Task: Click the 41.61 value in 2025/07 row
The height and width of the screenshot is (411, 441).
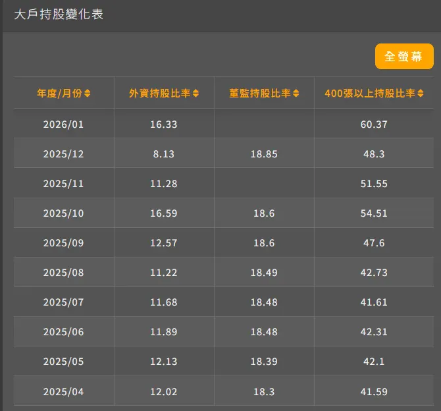Action: 374,302
